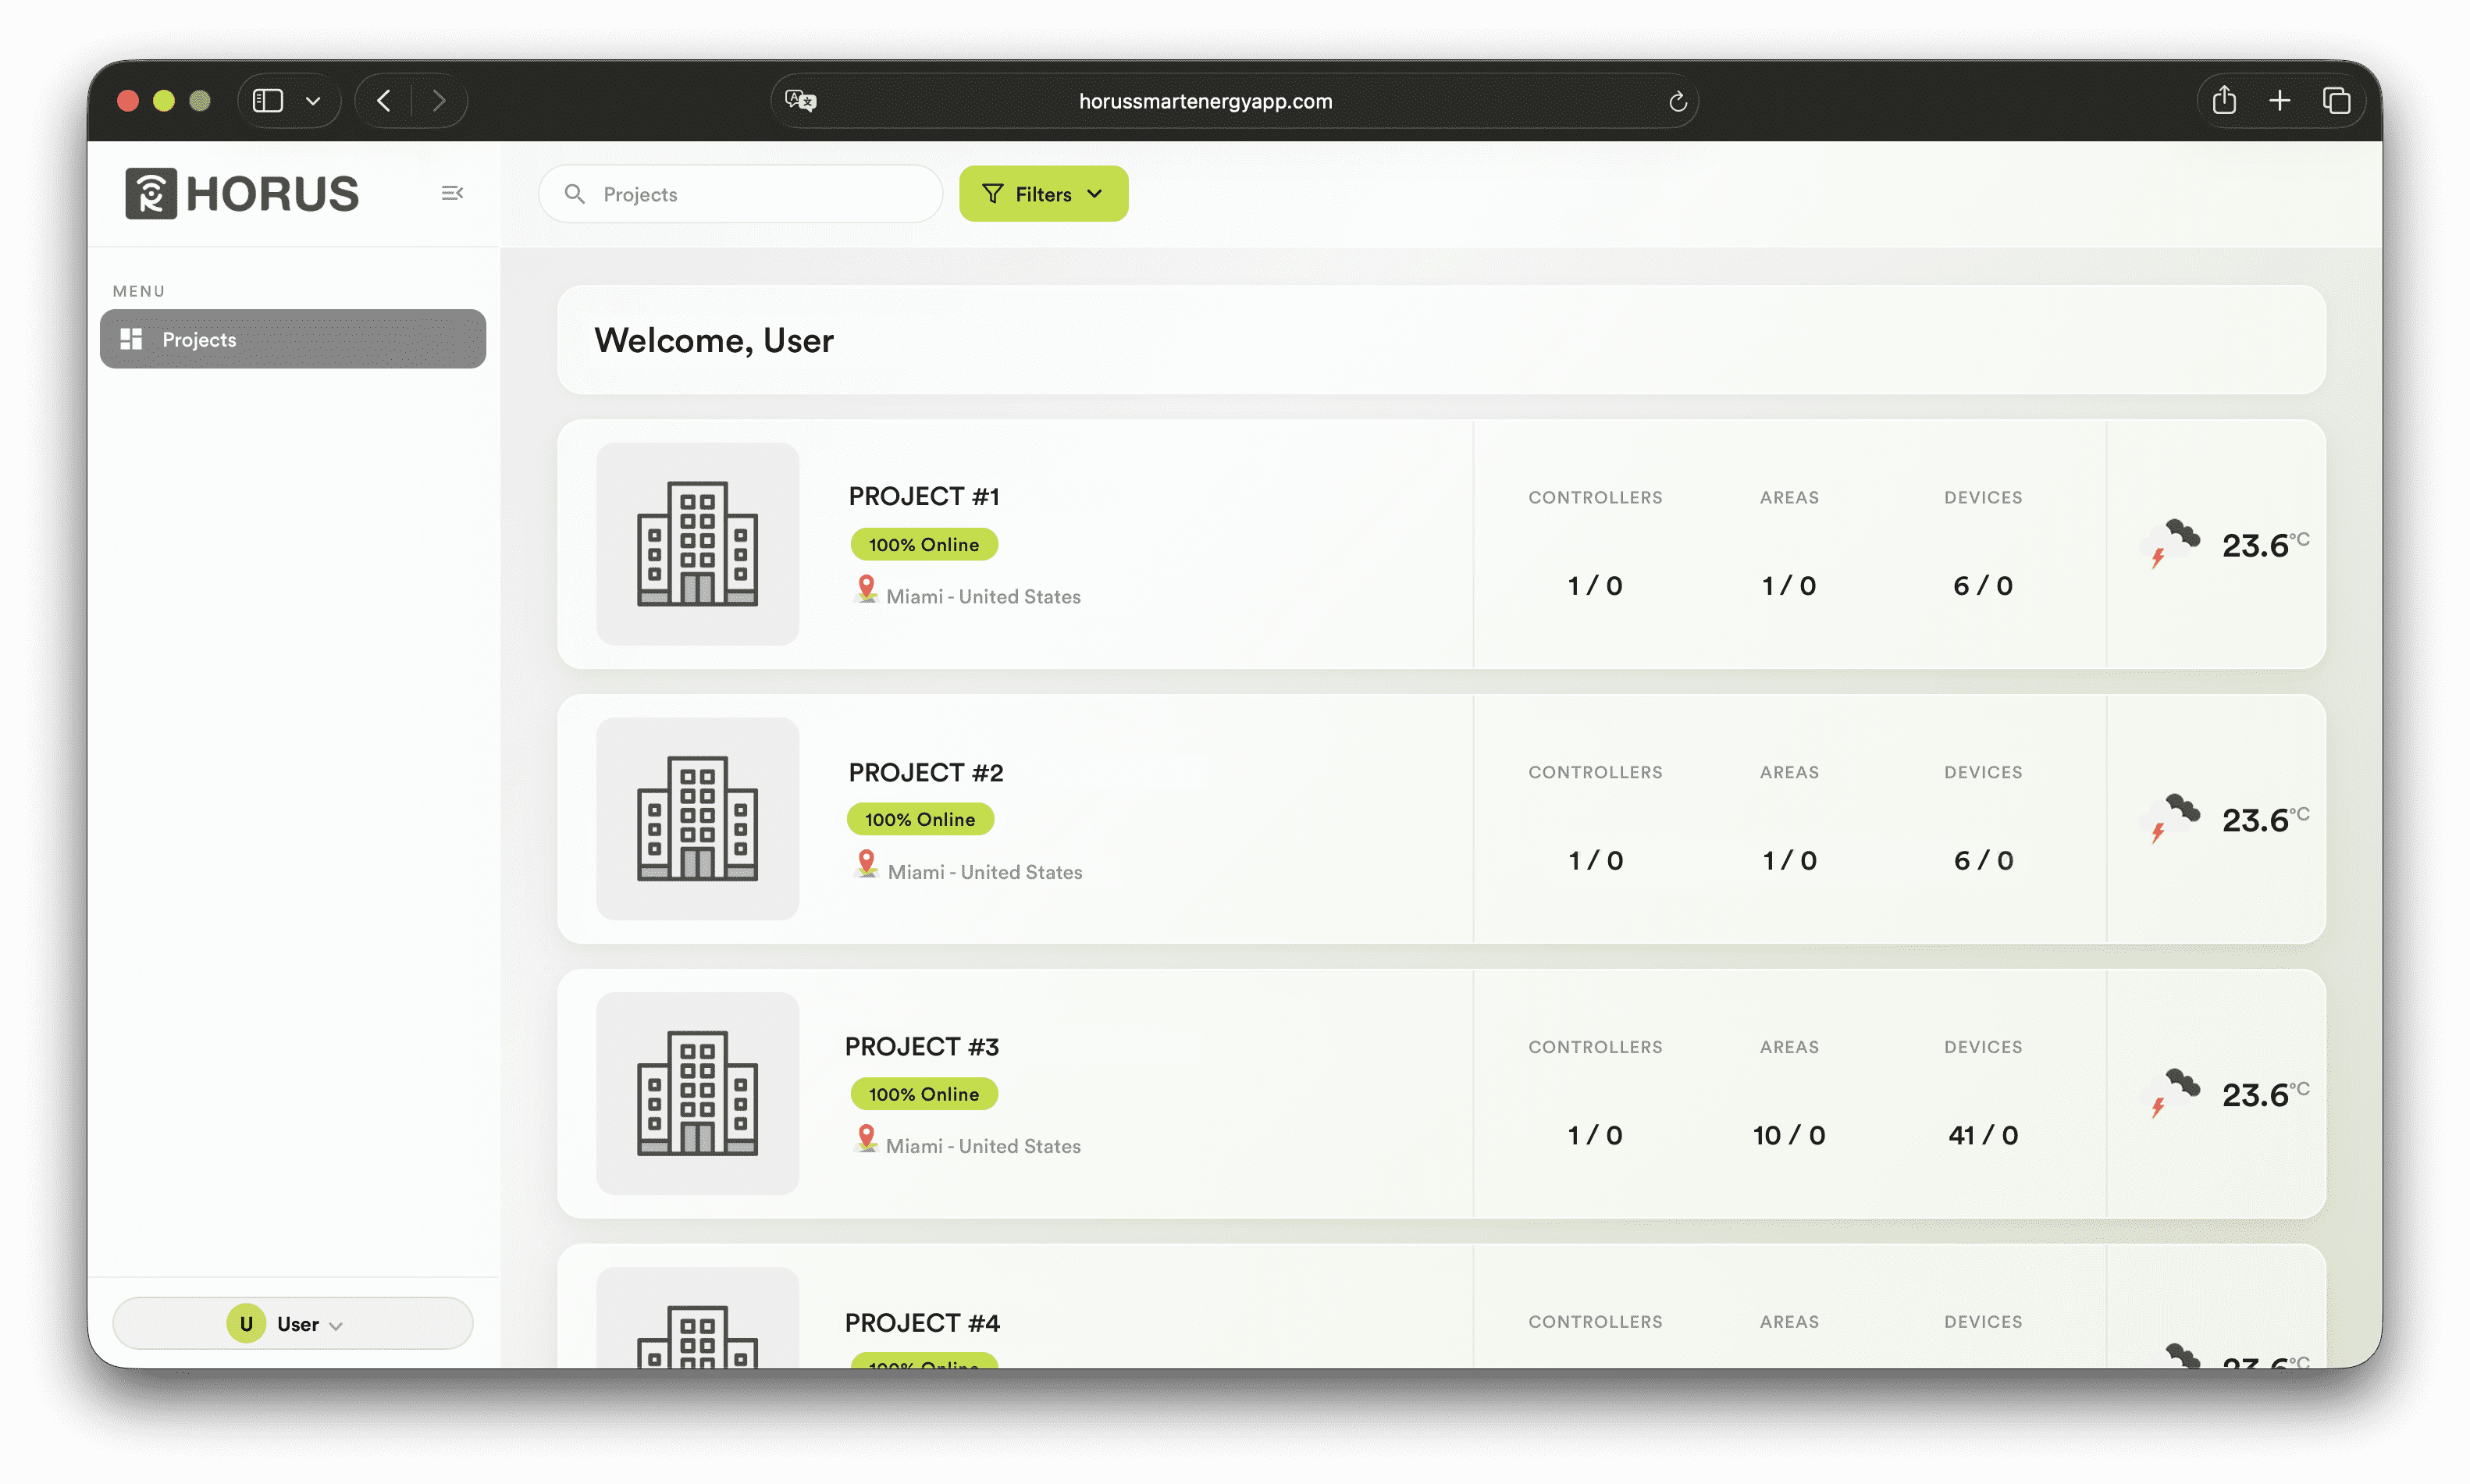Click the green U user avatar
The image size is (2470, 1484).
246,1323
